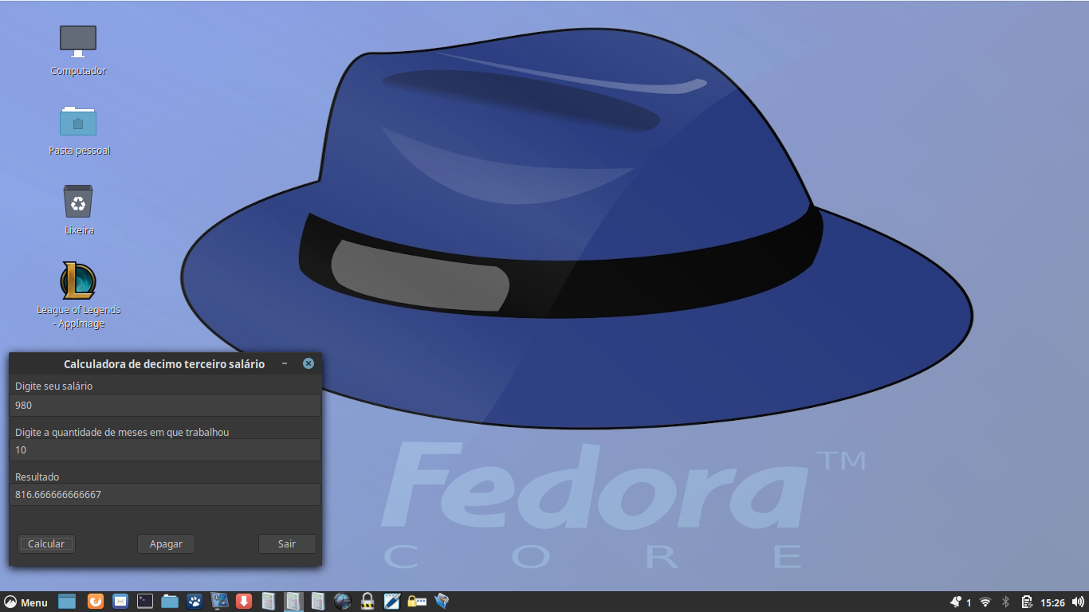Click the 'Digite seu salário' label
This screenshot has height=612, width=1089.
pyautogui.click(x=53, y=386)
